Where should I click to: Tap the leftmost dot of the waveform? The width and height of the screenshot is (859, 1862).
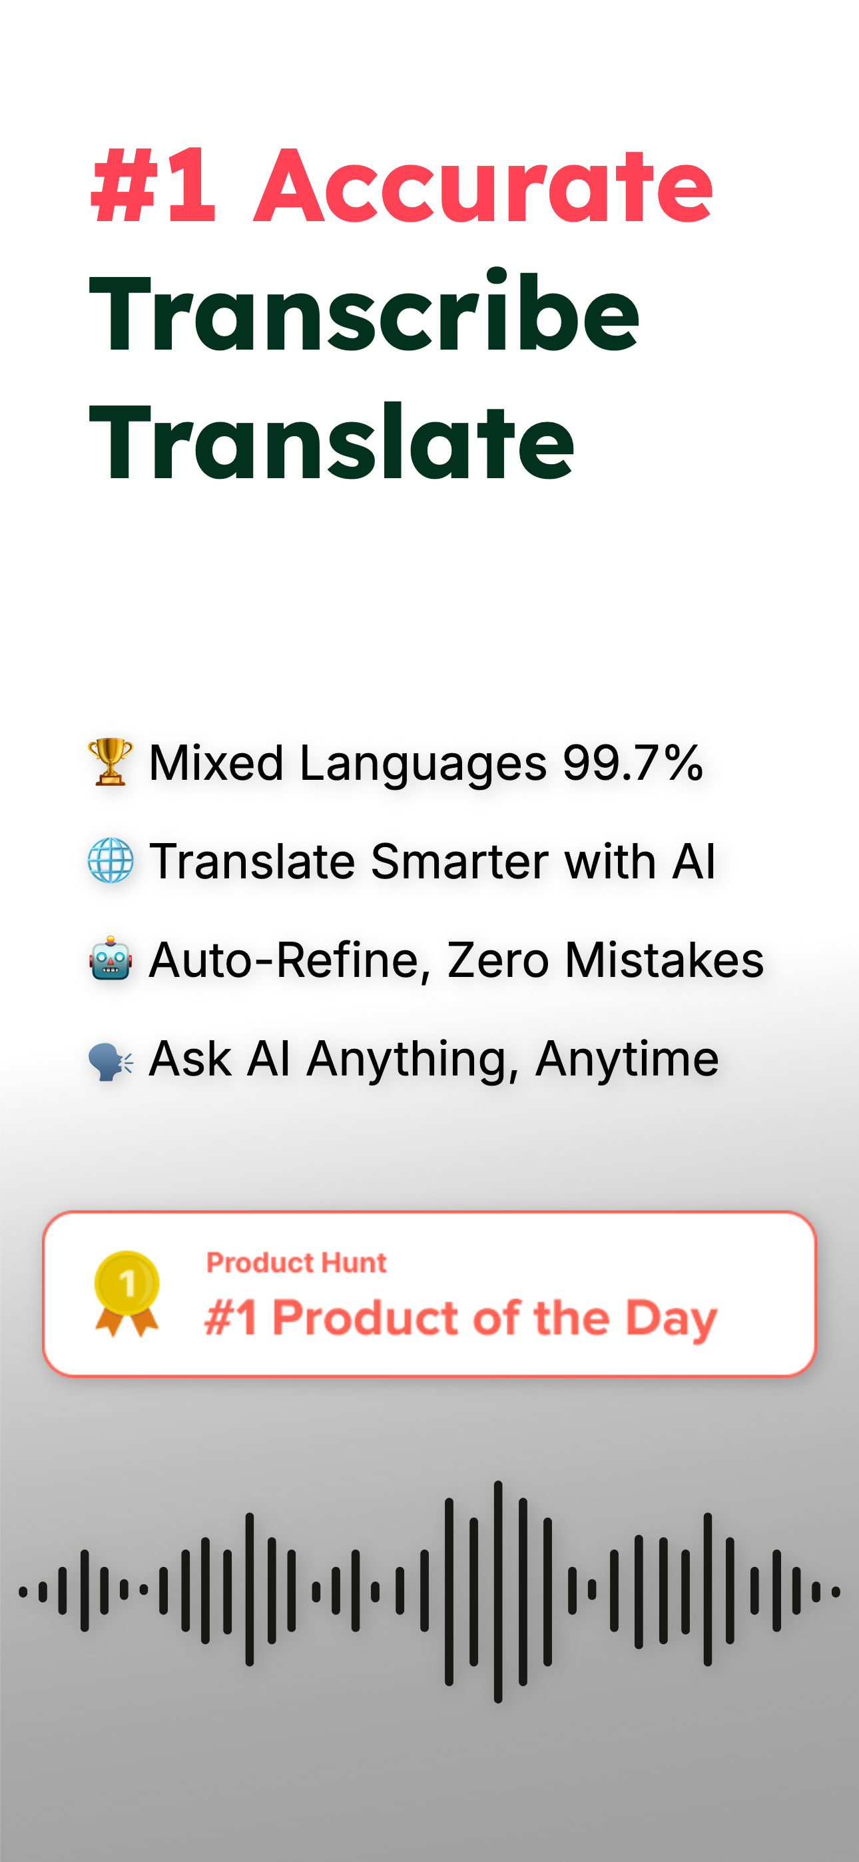tap(23, 1591)
